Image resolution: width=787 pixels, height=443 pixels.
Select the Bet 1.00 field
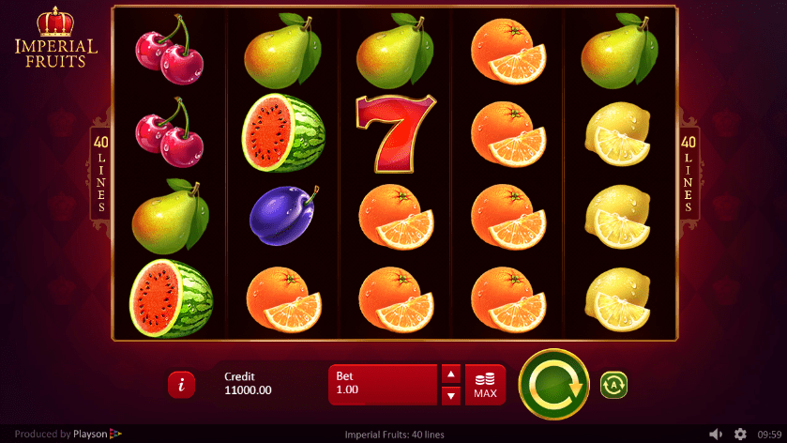pyautogui.click(x=383, y=385)
